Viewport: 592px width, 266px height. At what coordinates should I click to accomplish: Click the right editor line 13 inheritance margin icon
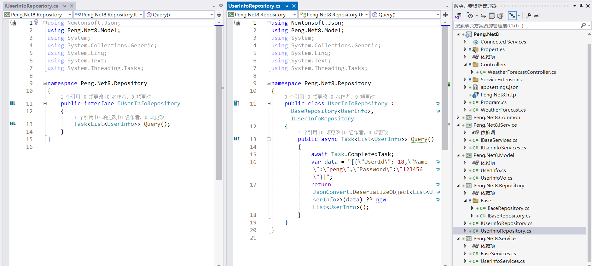pos(236,139)
